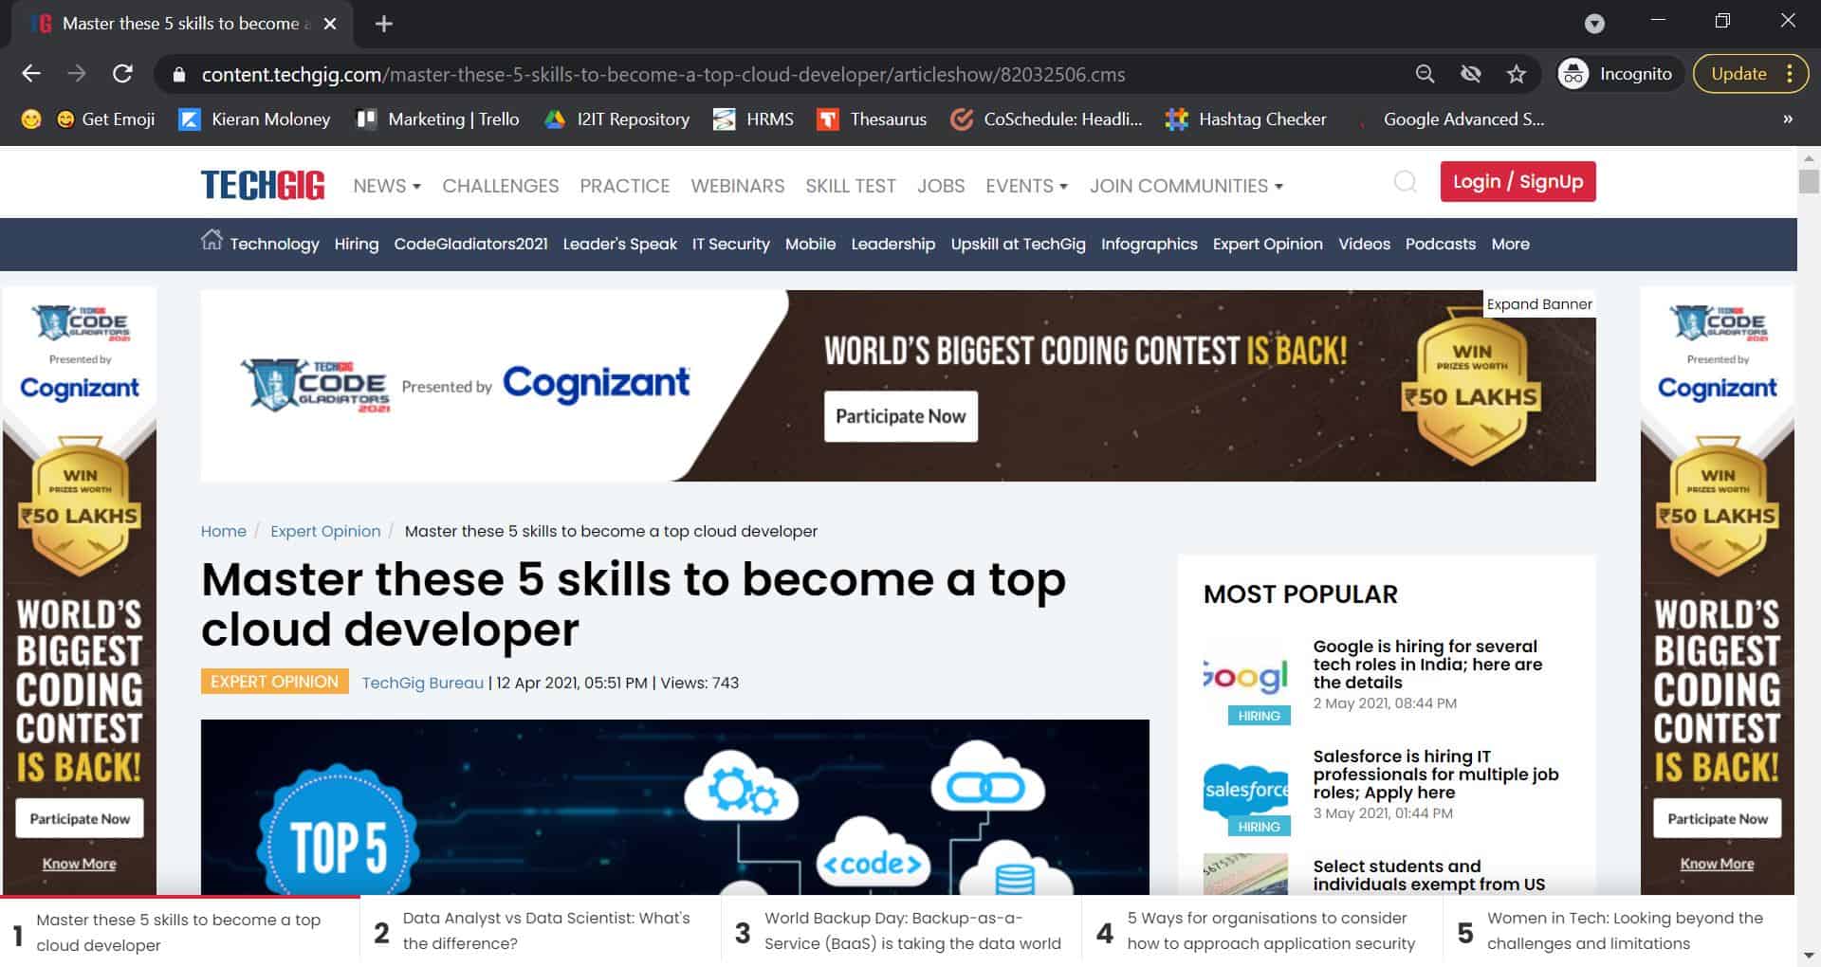
Task: Open the Expert Opinion breadcrumb link
Action: tap(325, 531)
